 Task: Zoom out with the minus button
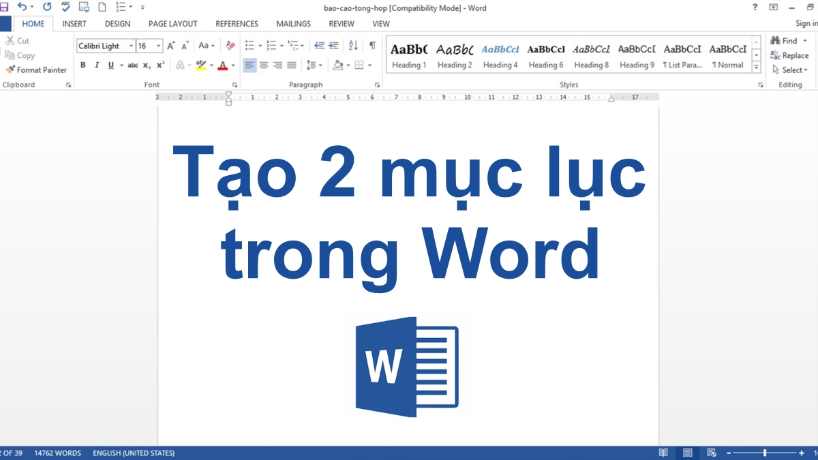[729, 453]
